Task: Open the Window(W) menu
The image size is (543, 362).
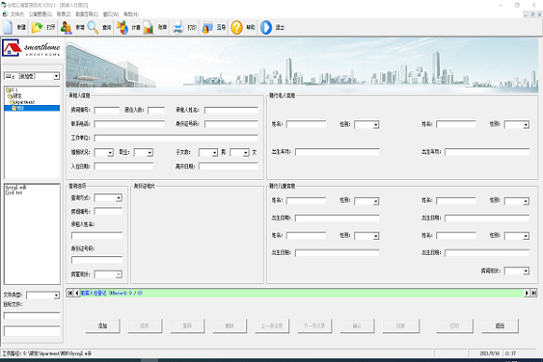Action: 110,14
